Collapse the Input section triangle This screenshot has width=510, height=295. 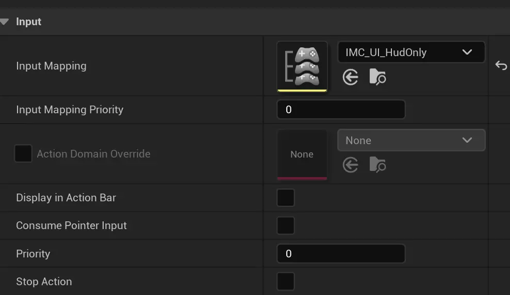(x=5, y=22)
